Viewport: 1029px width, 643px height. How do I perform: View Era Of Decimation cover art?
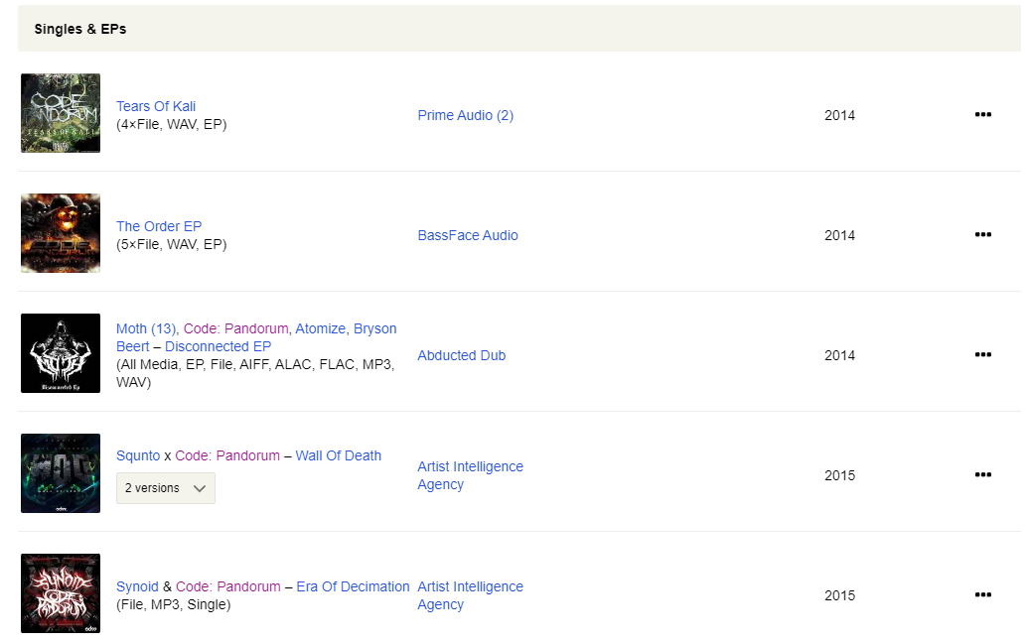61,593
